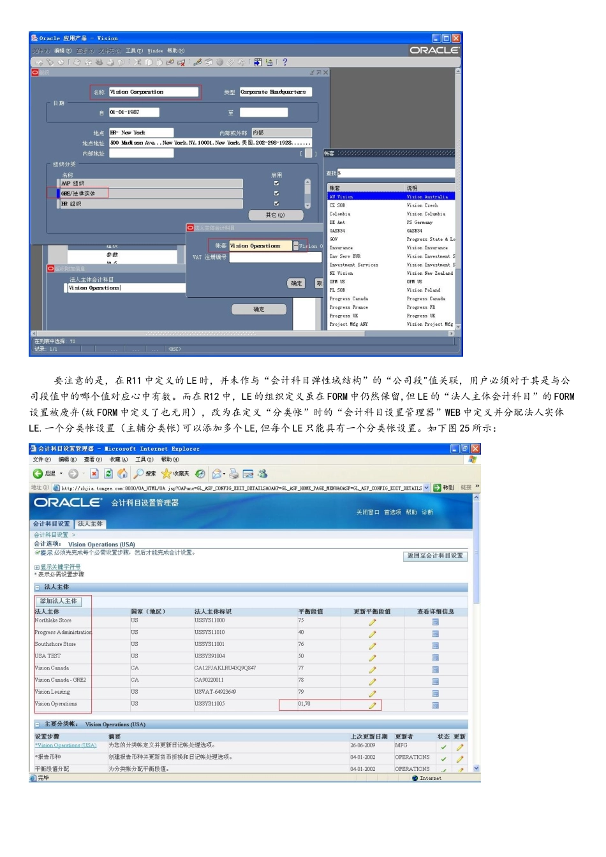Image resolution: width=606 pixels, height=857 pixels.
Task: Click 确定 button in 法人主体会计科目 dialog
Action: click(x=297, y=283)
